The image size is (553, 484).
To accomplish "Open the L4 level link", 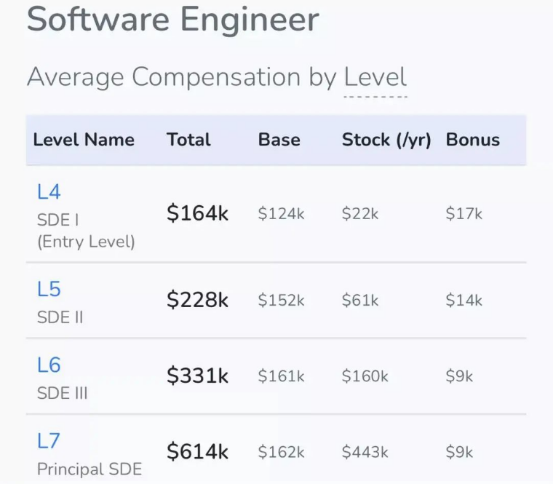I will tap(49, 192).
